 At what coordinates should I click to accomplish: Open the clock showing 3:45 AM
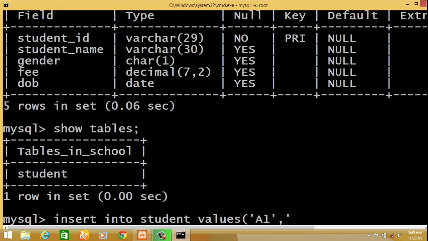[x=415, y=235]
